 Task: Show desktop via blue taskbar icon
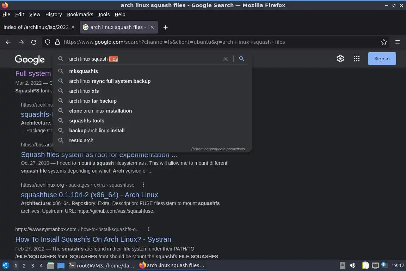[x=61, y=266]
